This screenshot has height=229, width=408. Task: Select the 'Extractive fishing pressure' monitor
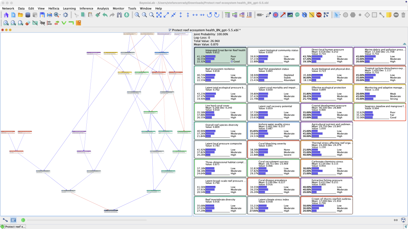[x=327, y=187]
